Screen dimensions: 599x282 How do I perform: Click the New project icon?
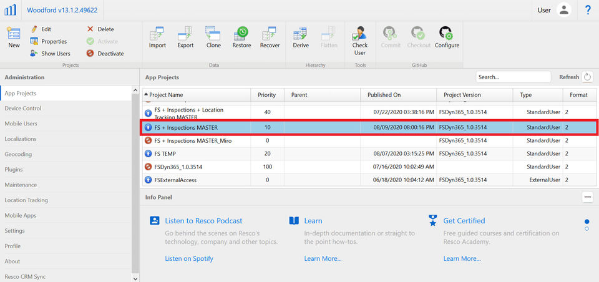14,34
